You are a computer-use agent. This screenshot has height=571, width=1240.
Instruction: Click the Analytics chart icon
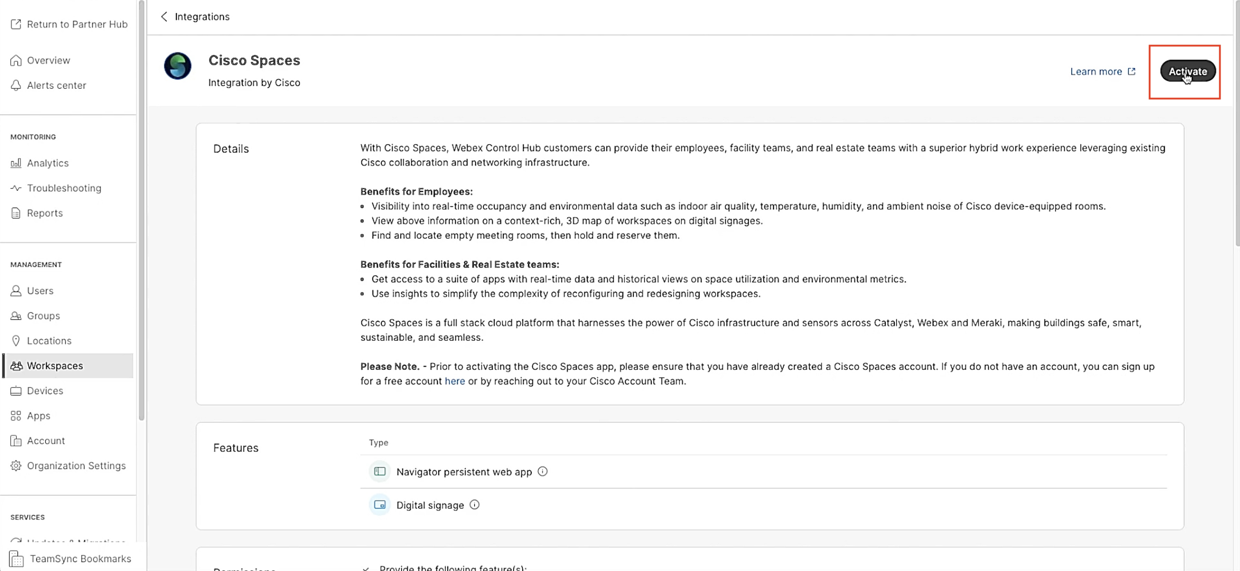16,163
